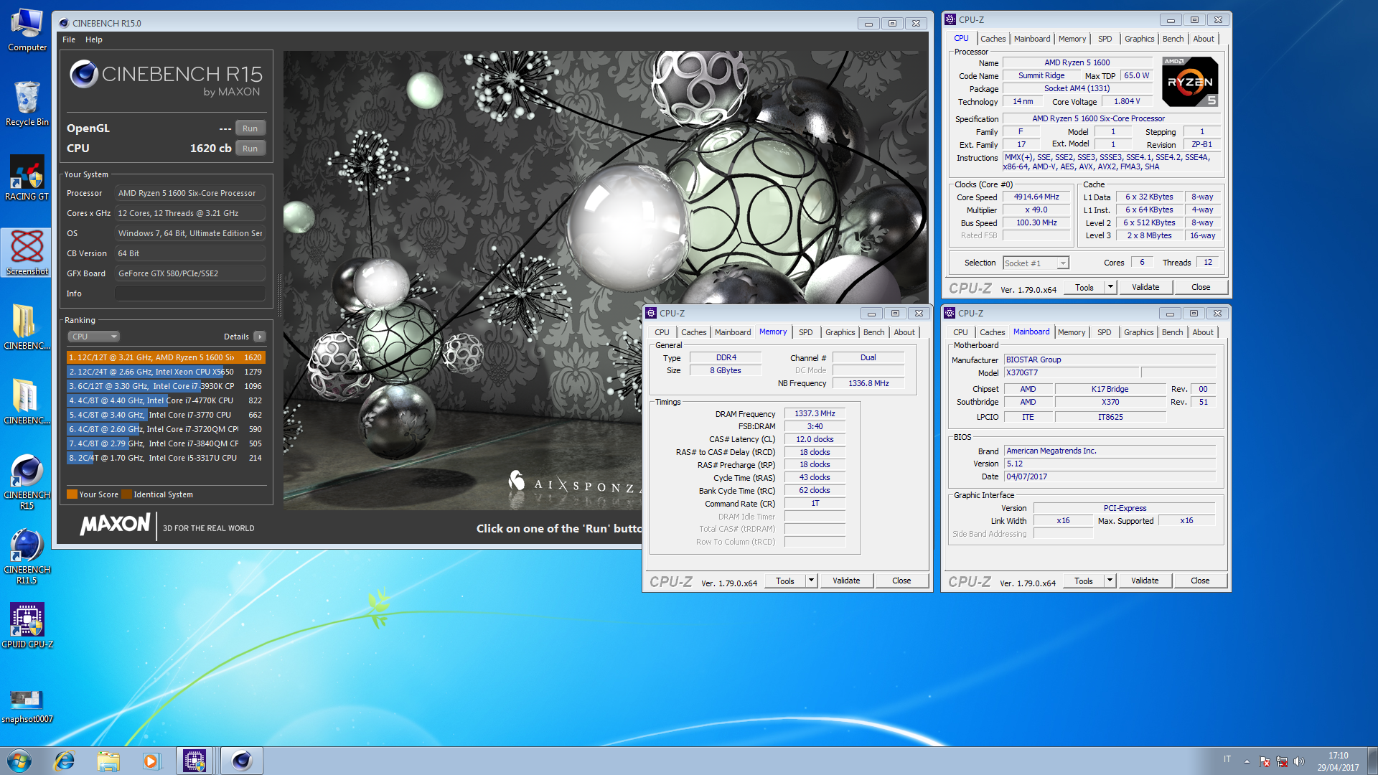Click Close in the Mainboard CPU-Z window
Screen dimensions: 1378x775
[1200, 581]
